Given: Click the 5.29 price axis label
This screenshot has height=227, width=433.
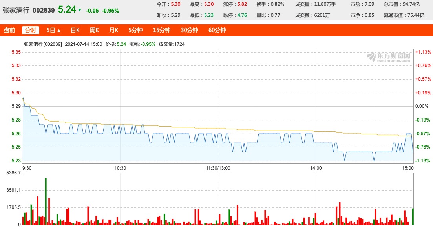Looking at the screenshot, I should coord(16,106).
